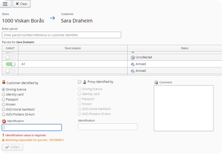Enable the Proxy identified by checkbox
The image size is (222, 154).
[79, 82]
